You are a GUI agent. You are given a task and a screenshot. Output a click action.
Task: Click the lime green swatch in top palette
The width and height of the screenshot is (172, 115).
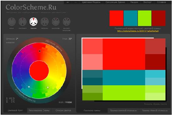coord(144,18)
